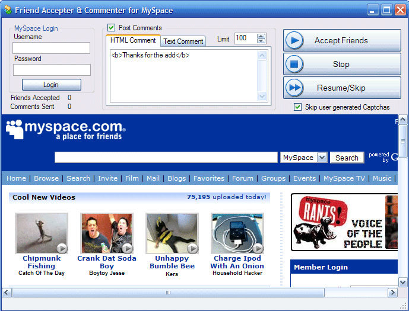
Task: Play the Unhappy Bumble Bee video overlay
Action: pos(193,249)
